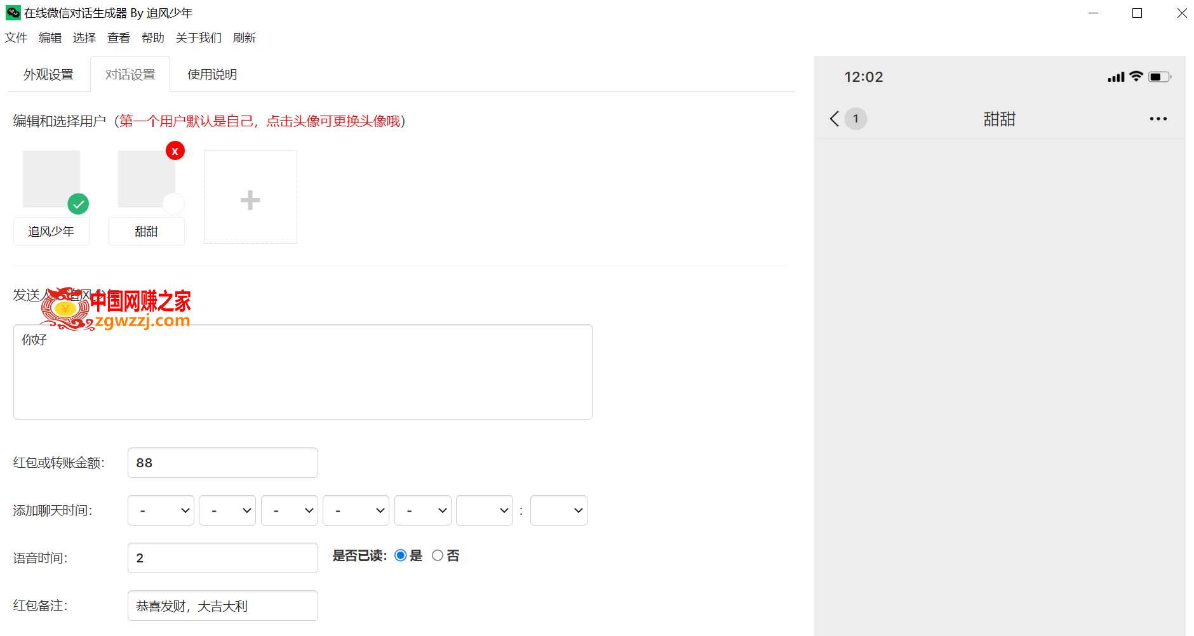1194x636 pixels.
Task: Open the second chat time dropdown
Action: [227, 510]
